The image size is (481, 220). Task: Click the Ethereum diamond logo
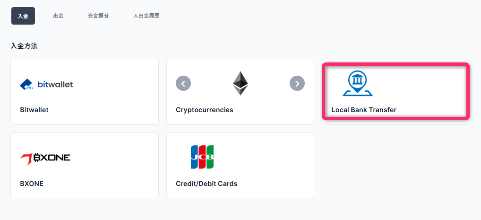point(240,83)
